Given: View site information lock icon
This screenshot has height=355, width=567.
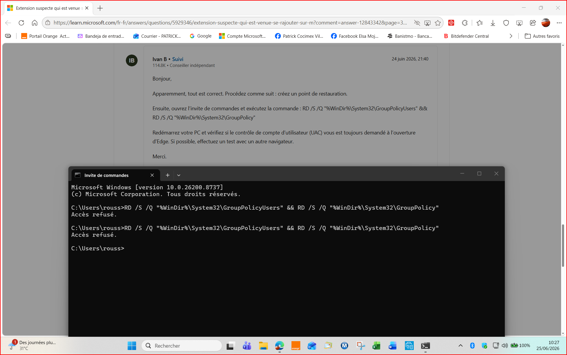Looking at the screenshot, I should tap(48, 23).
